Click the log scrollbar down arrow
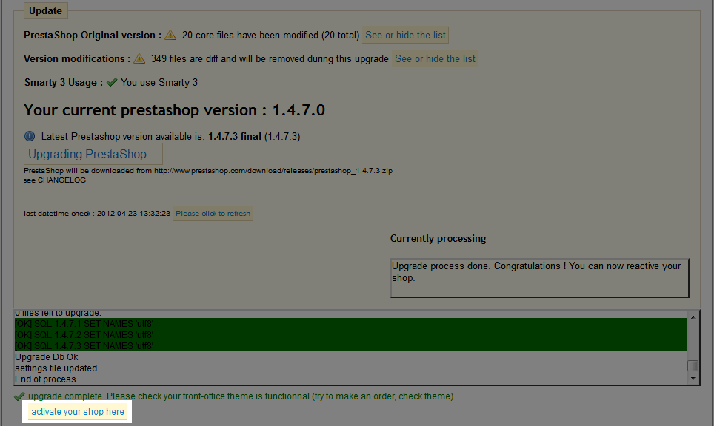The image size is (714, 426). click(693, 379)
